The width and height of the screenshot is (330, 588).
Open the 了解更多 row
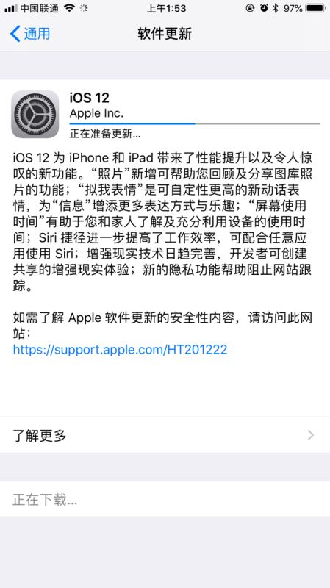pos(165,435)
